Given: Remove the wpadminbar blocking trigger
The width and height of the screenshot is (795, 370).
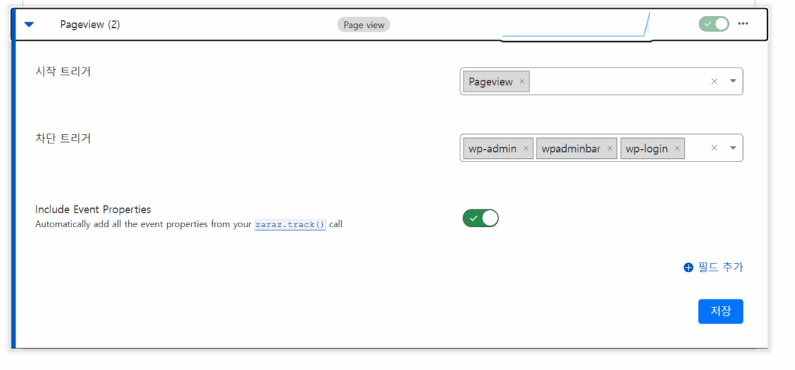Looking at the screenshot, I should click(x=609, y=148).
